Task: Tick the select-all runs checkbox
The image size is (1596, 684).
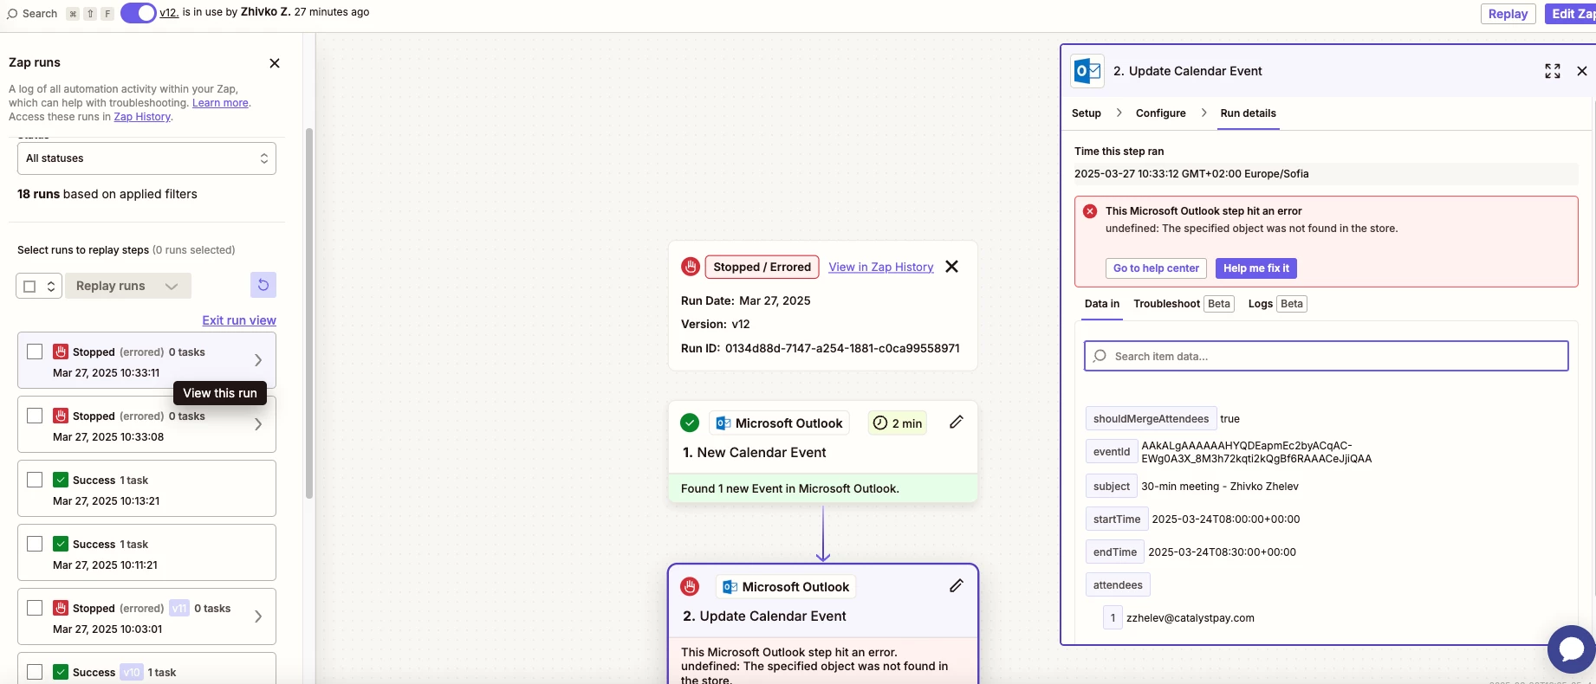Action: [x=29, y=287]
